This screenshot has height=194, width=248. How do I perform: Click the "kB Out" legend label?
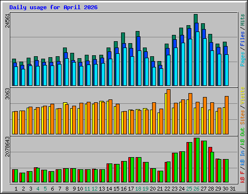point(243,136)
